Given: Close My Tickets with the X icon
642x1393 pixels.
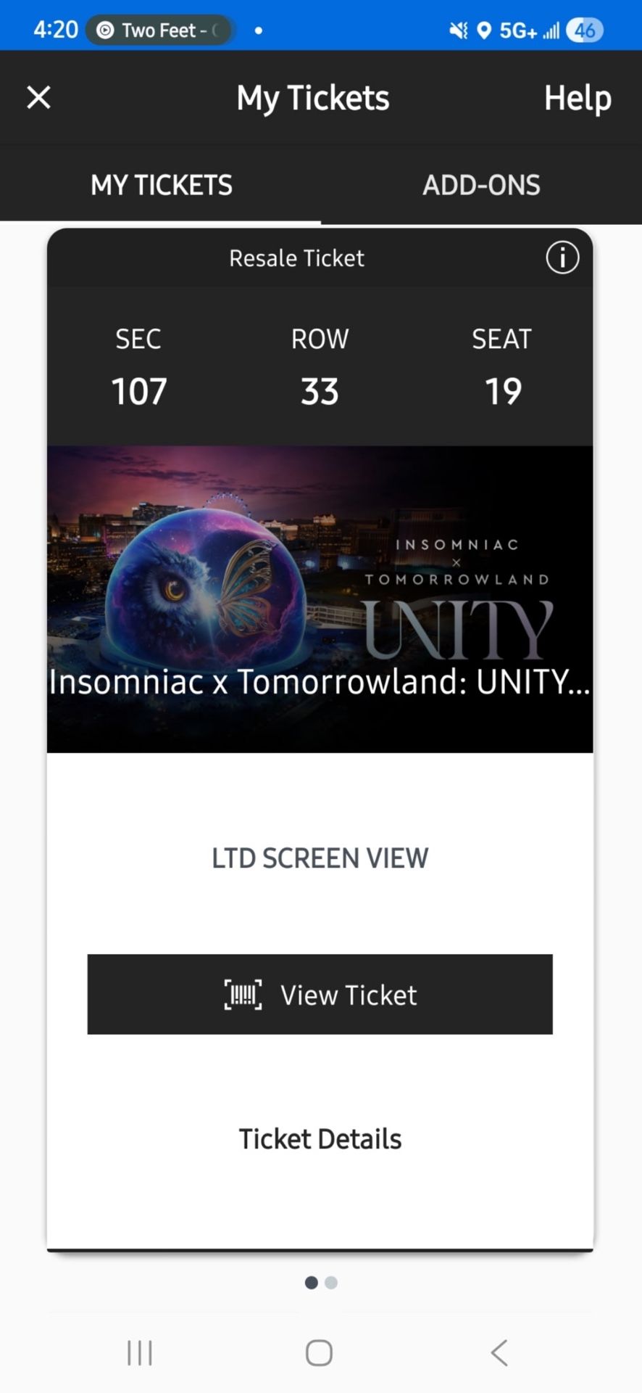Looking at the screenshot, I should [x=38, y=97].
